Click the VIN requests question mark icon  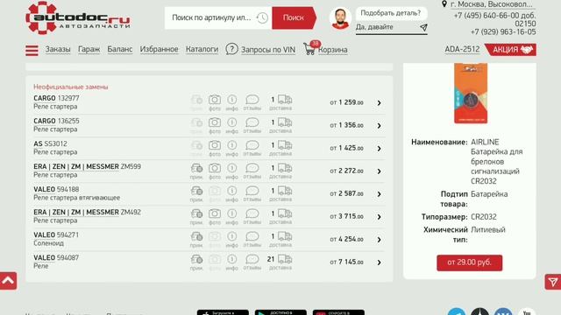pos(231,49)
